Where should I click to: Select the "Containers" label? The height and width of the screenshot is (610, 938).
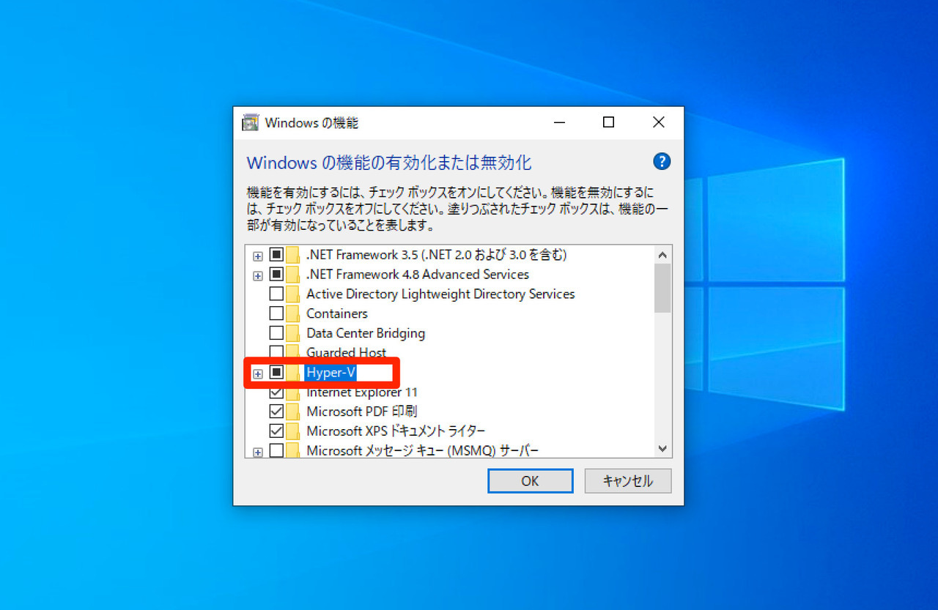pos(337,313)
